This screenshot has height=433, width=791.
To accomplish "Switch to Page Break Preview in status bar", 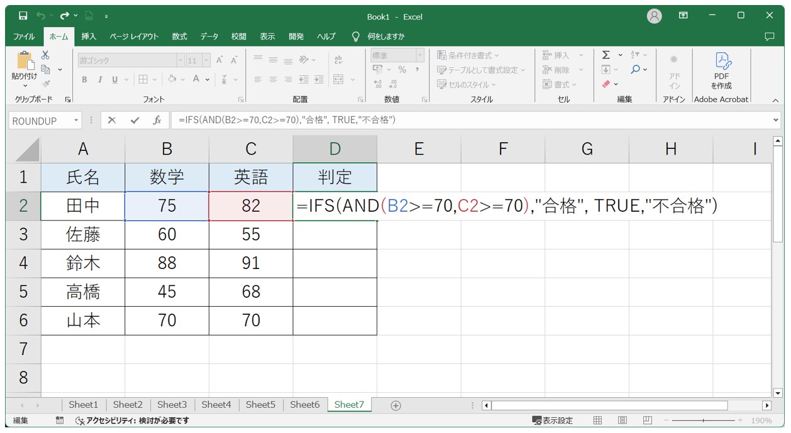I will point(648,420).
